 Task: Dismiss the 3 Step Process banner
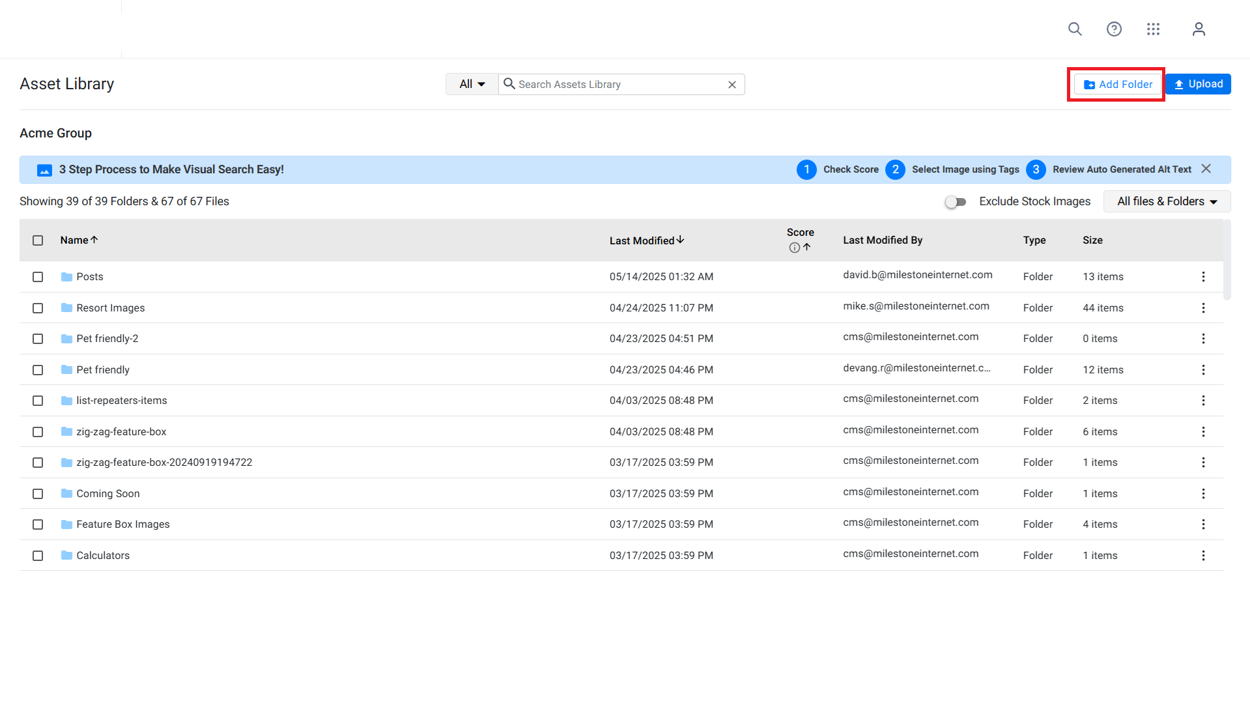pyautogui.click(x=1206, y=169)
